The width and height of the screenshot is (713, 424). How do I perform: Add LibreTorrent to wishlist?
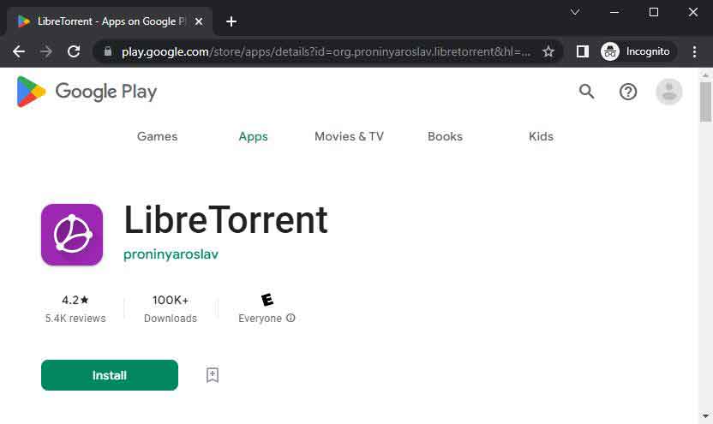[x=213, y=375]
